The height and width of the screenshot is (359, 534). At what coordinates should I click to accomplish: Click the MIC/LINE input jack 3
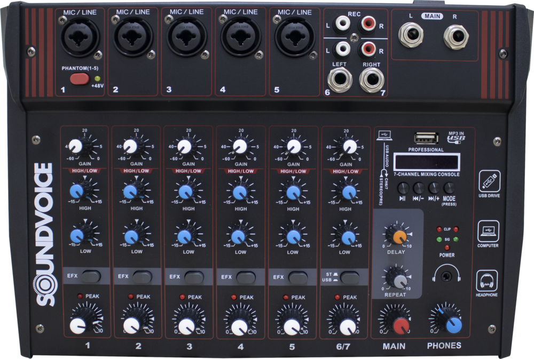[187, 37]
